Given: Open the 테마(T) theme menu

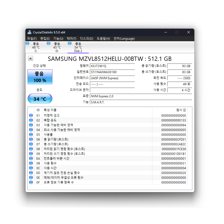Looking at the screenshot, I should [71, 38].
